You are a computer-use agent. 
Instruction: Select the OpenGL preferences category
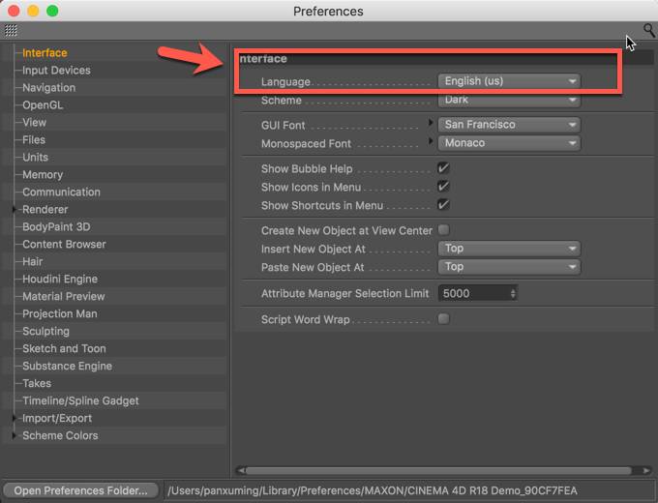point(43,104)
